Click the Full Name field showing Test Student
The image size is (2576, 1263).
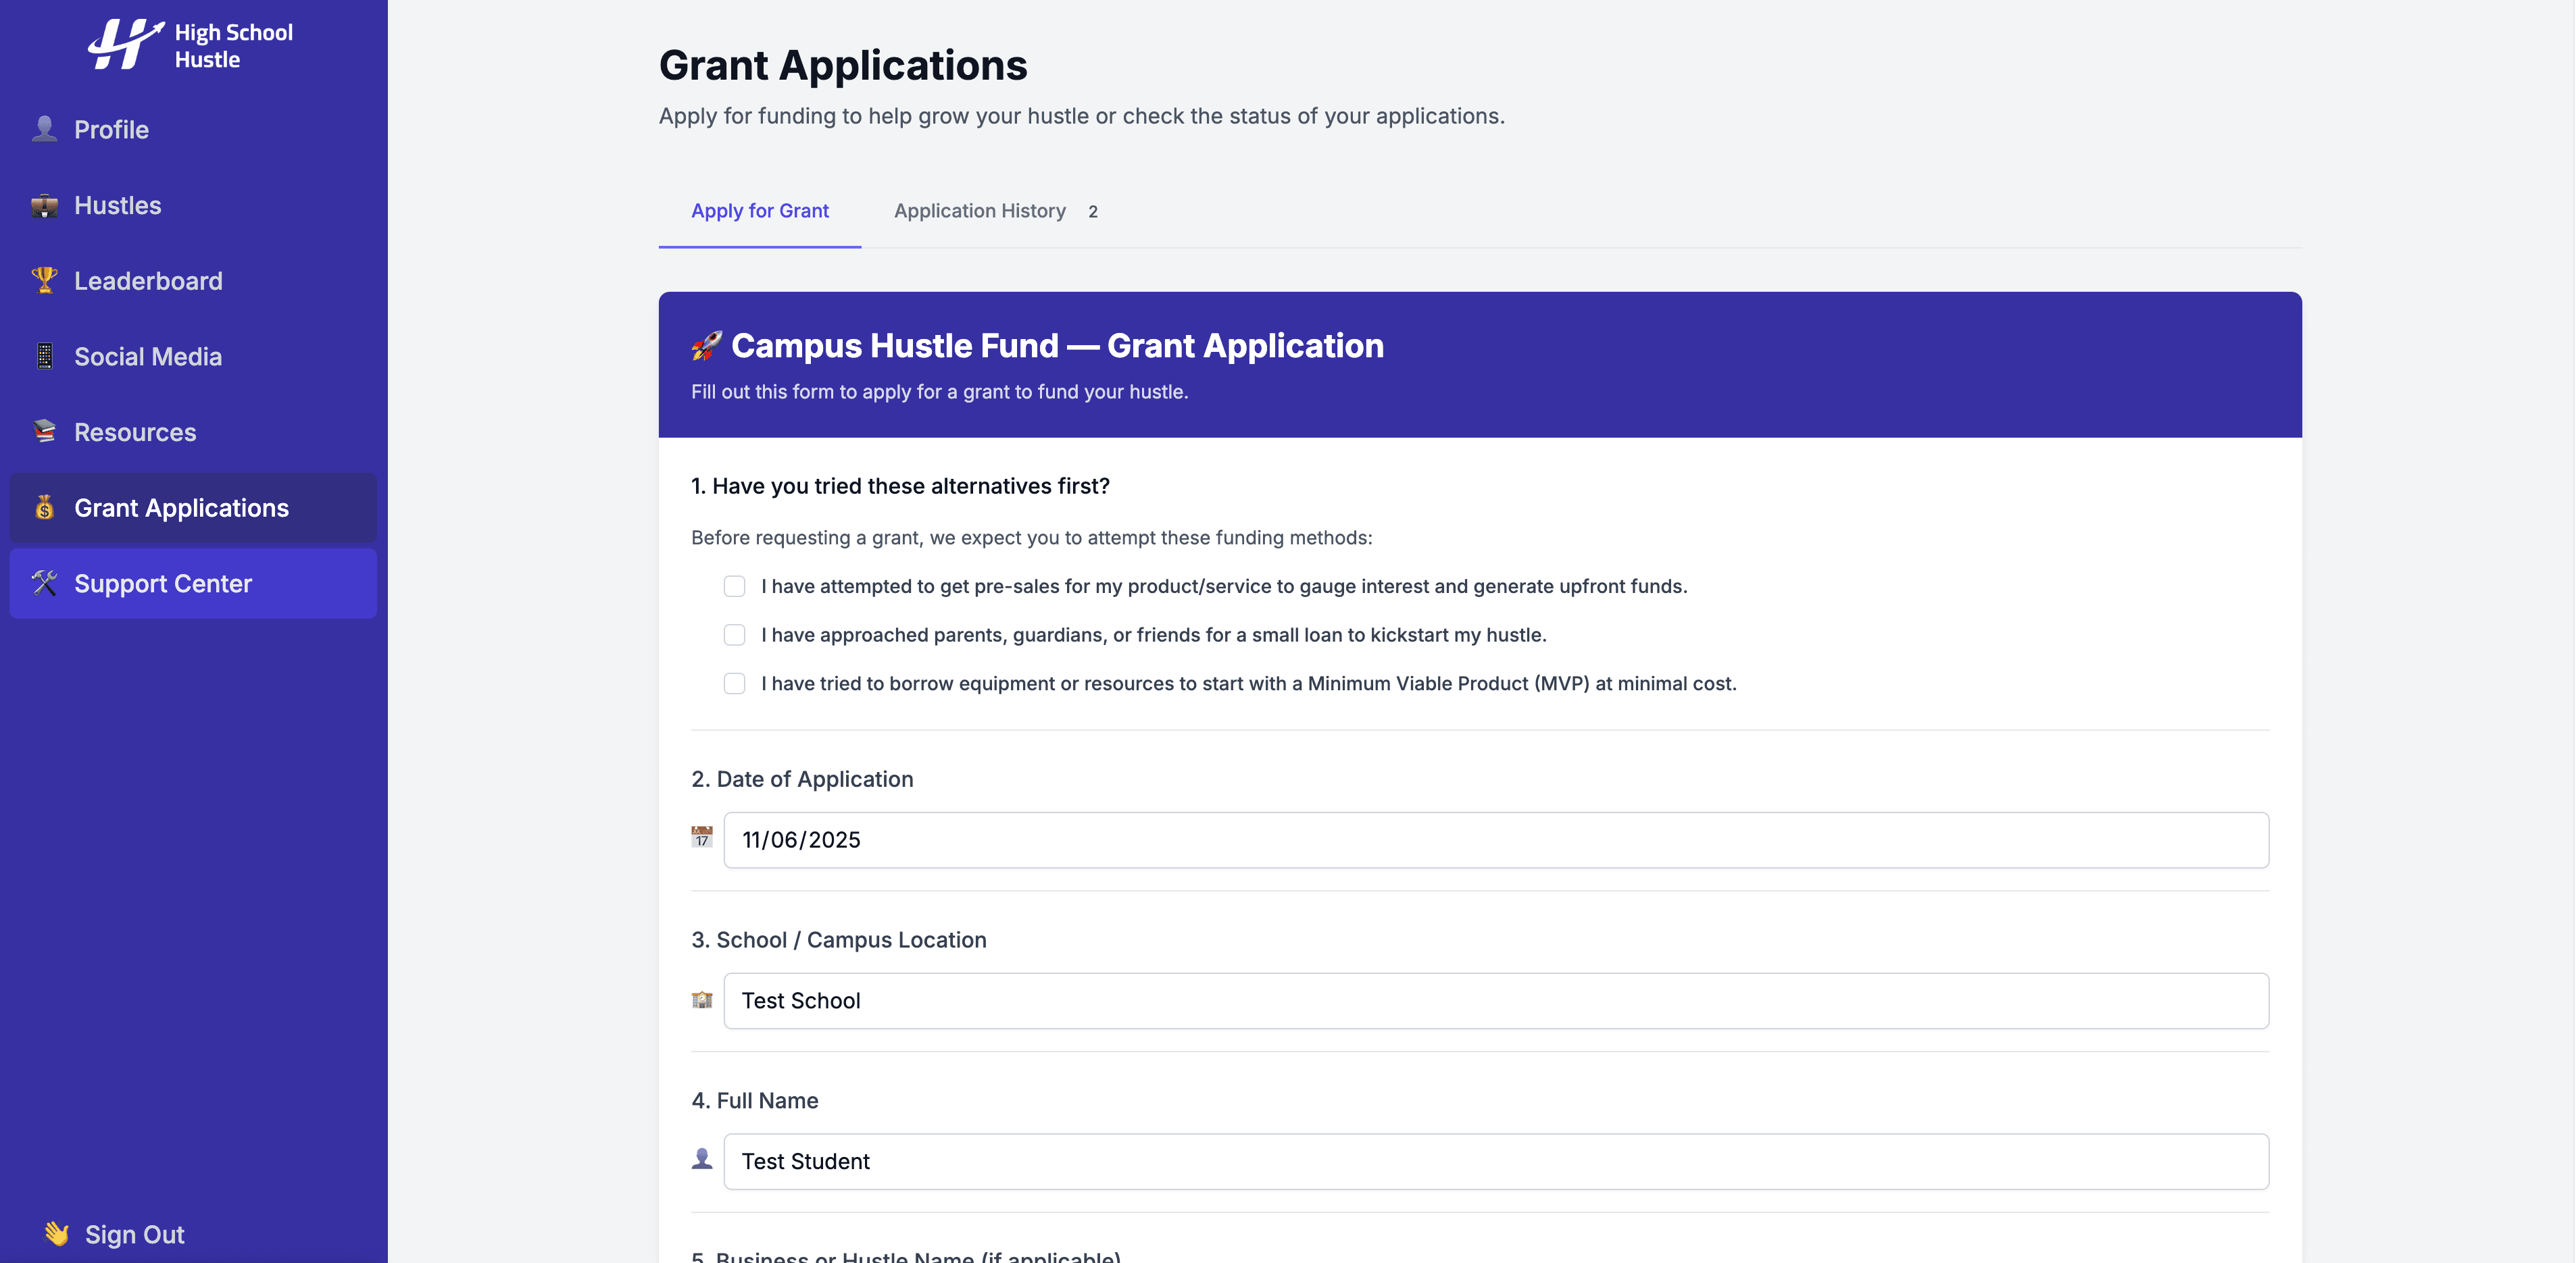click(1400, 1160)
